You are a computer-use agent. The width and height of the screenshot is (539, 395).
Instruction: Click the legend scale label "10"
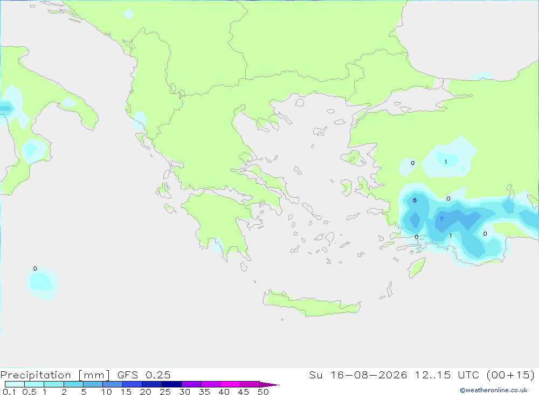tap(106, 392)
